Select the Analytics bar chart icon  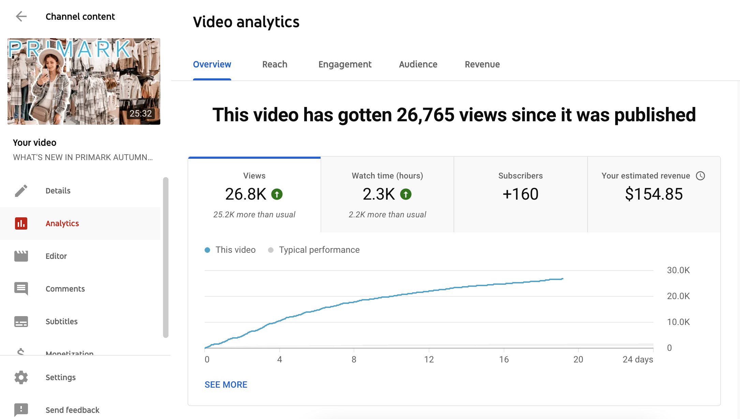[21, 223]
